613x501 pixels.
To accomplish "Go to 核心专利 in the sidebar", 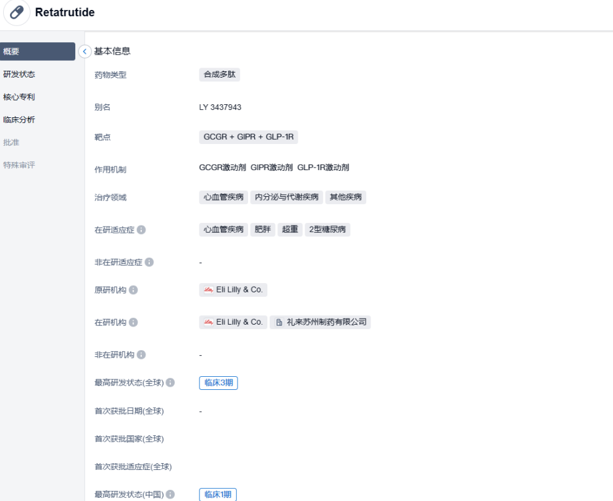I will tap(19, 97).
